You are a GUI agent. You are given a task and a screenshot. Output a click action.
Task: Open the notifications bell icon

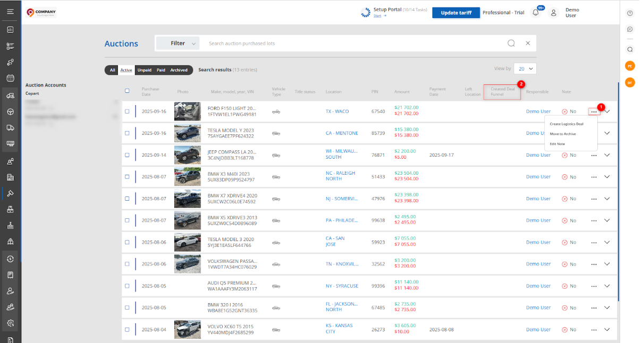tap(535, 13)
